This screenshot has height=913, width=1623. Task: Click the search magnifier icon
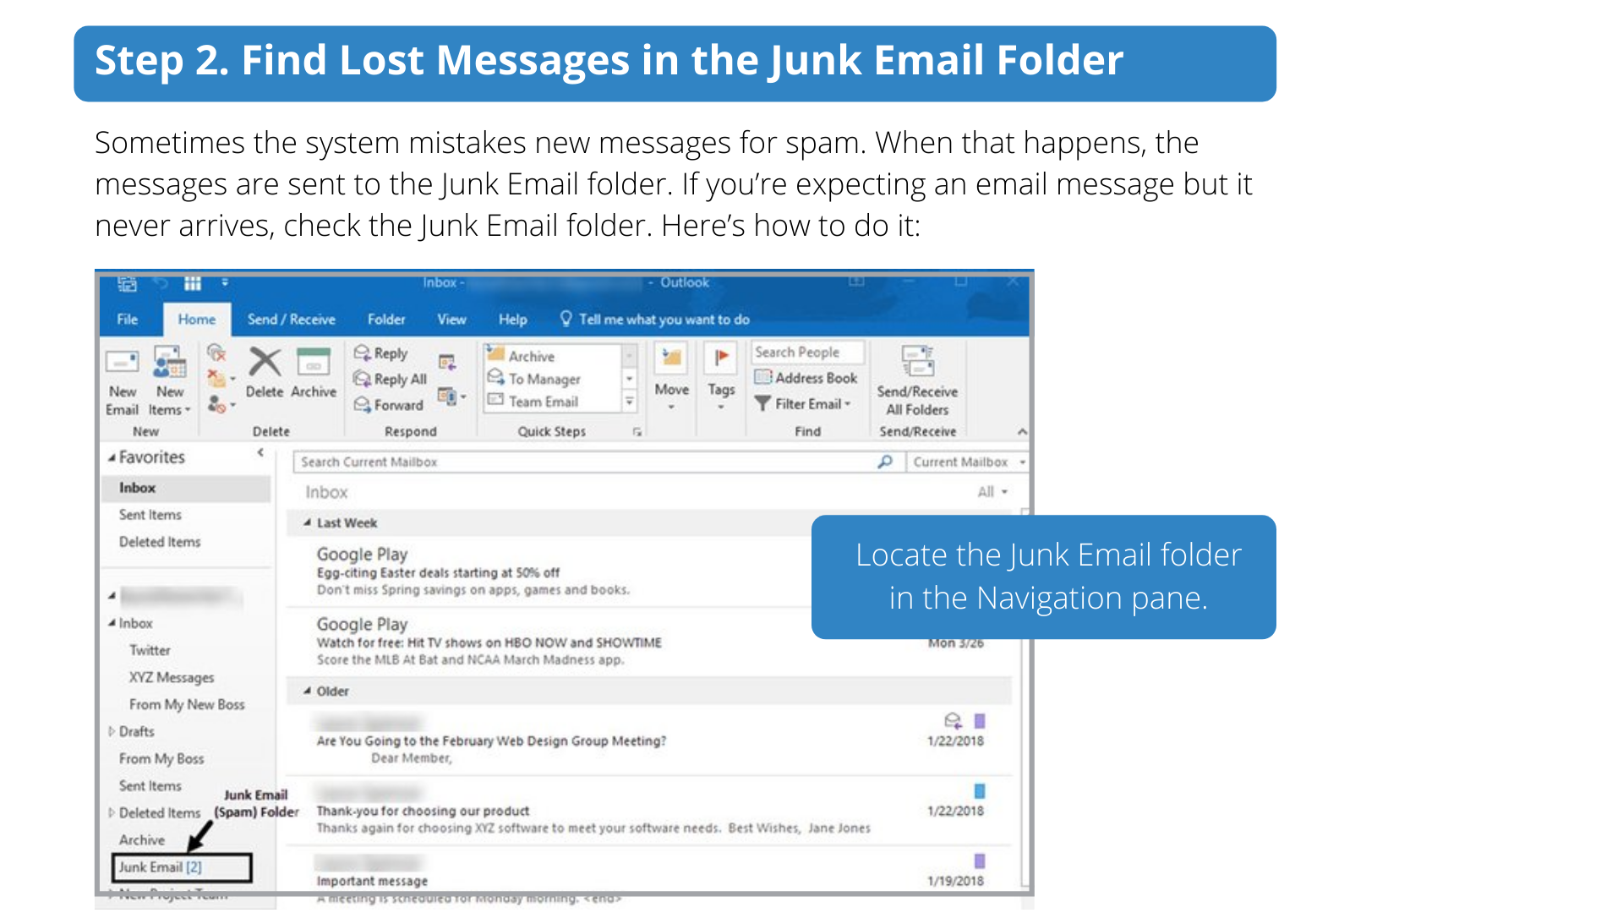884,462
